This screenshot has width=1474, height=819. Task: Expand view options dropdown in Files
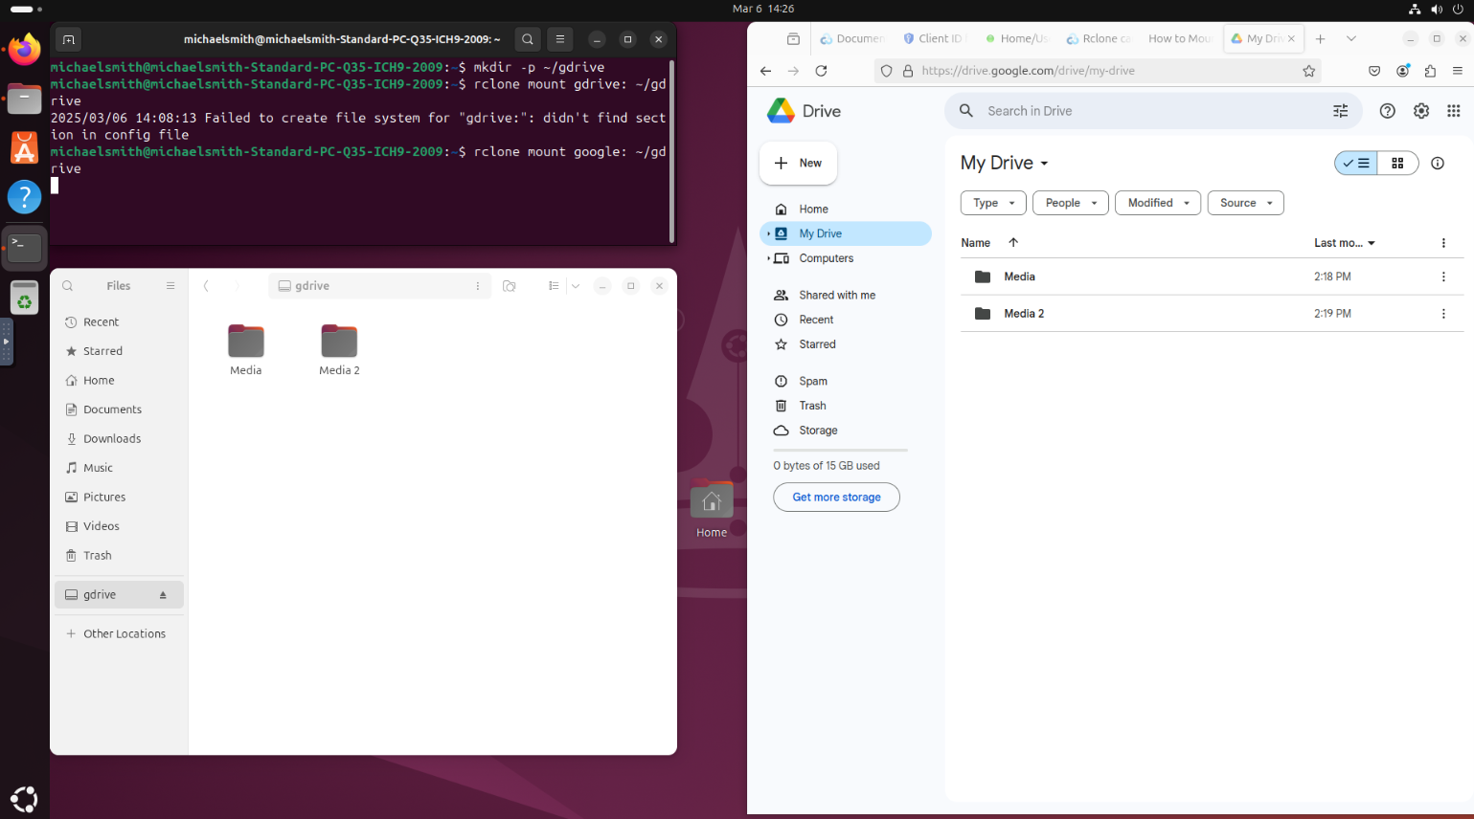pyautogui.click(x=576, y=286)
